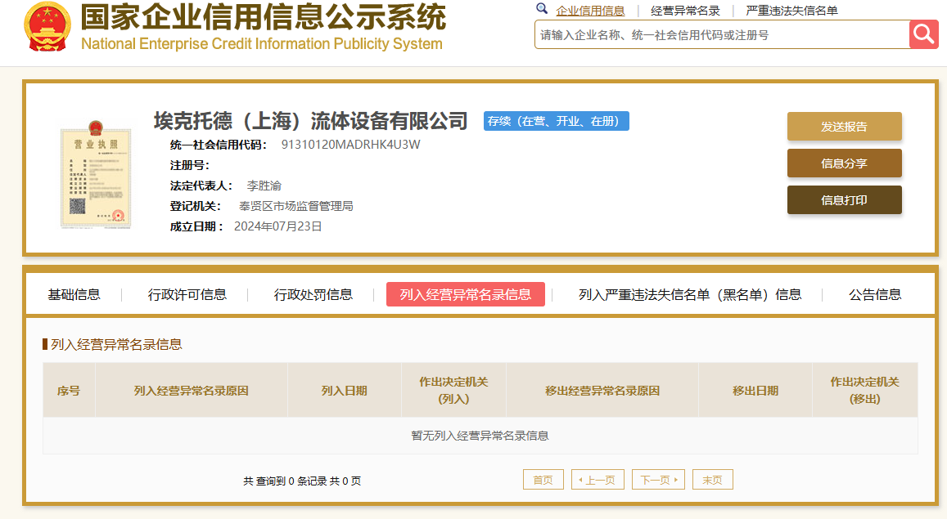Switch to the 基础信息 tab
Screen dimensions: 947x519
pos(74,295)
